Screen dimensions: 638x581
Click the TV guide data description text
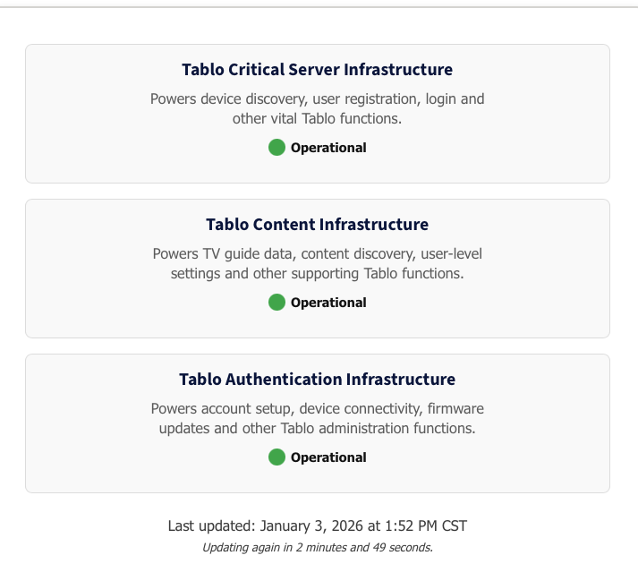point(317,263)
